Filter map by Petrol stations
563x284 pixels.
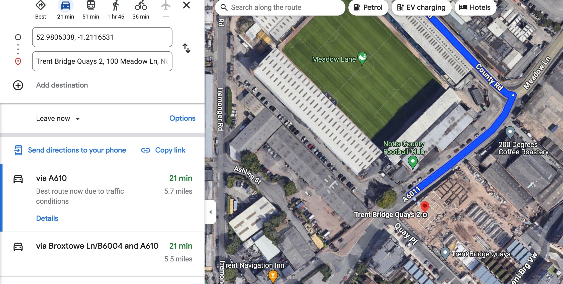click(x=368, y=8)
